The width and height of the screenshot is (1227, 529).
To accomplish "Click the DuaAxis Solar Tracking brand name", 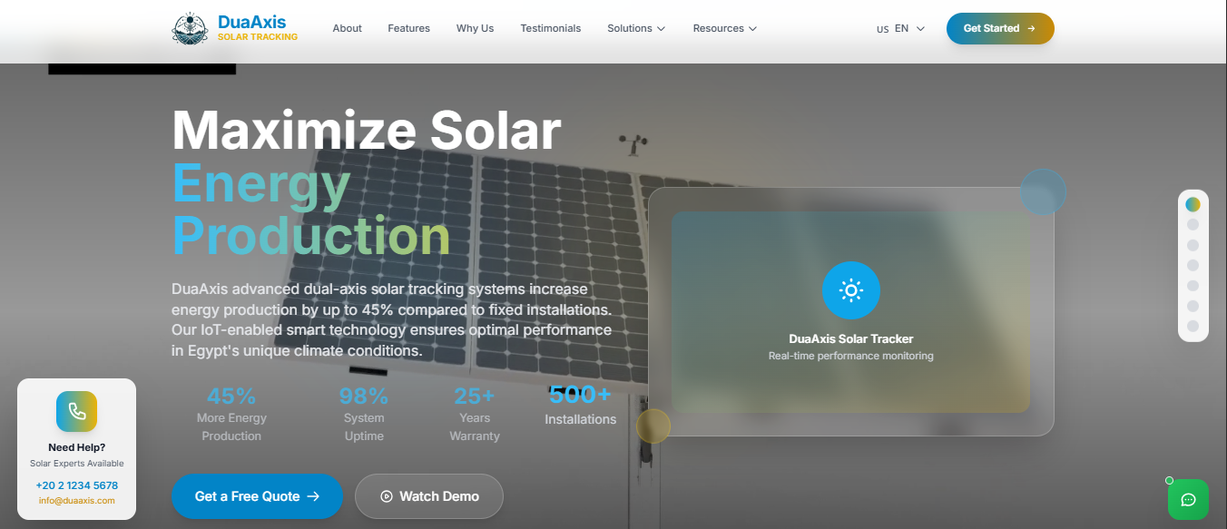I will 258,28.
